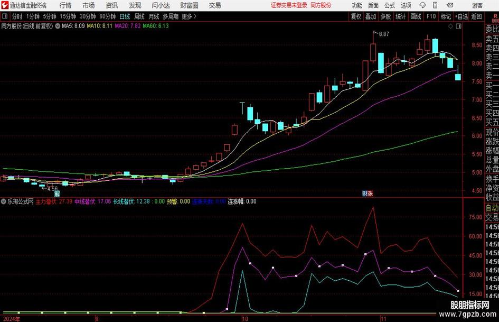Viewport: 499px width, 322px height.
Task: Open the 财富圈 menu
Action: [189, 5]
